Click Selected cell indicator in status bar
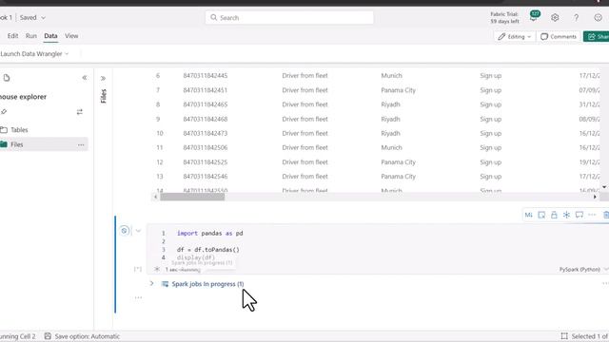 click(x=584, y=336)
